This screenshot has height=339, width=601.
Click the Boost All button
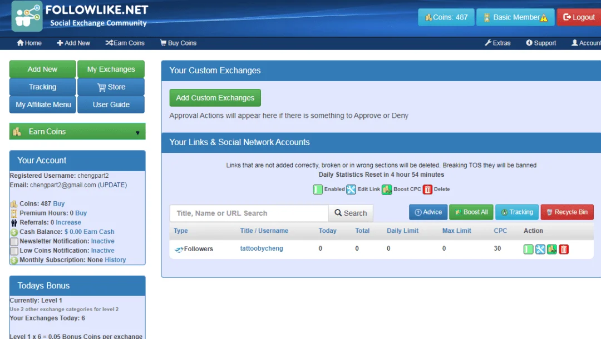(471, 212)
